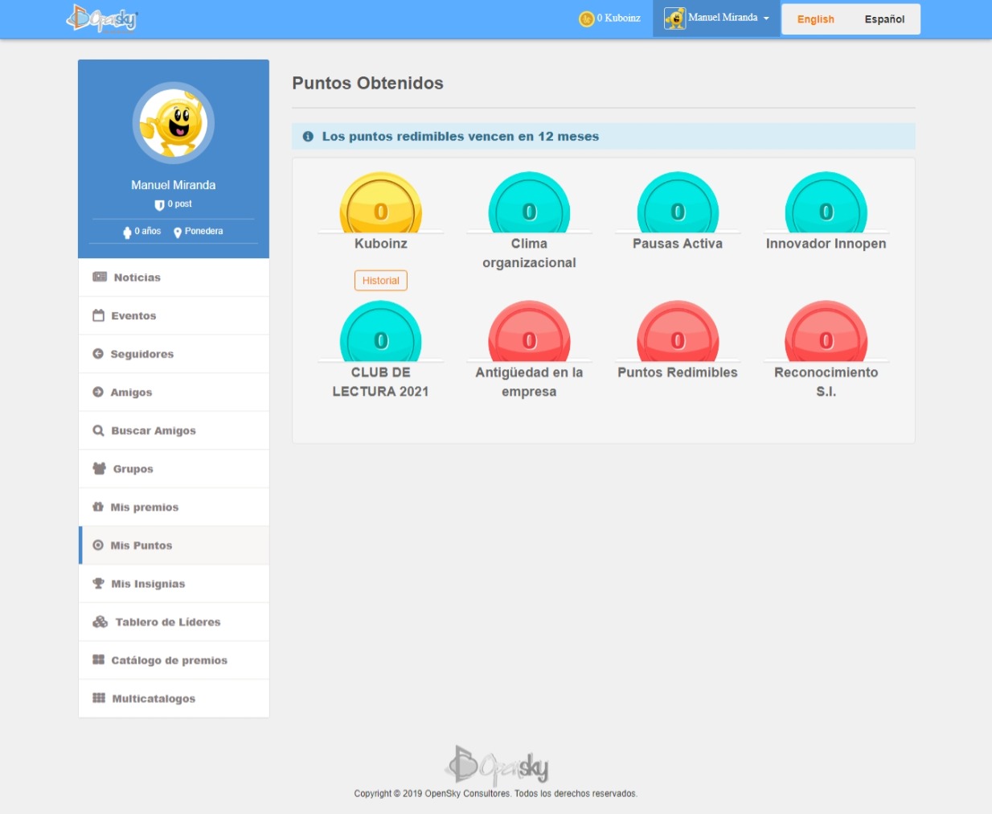Open the Buscar Amigos menu item

coord(174,430)
